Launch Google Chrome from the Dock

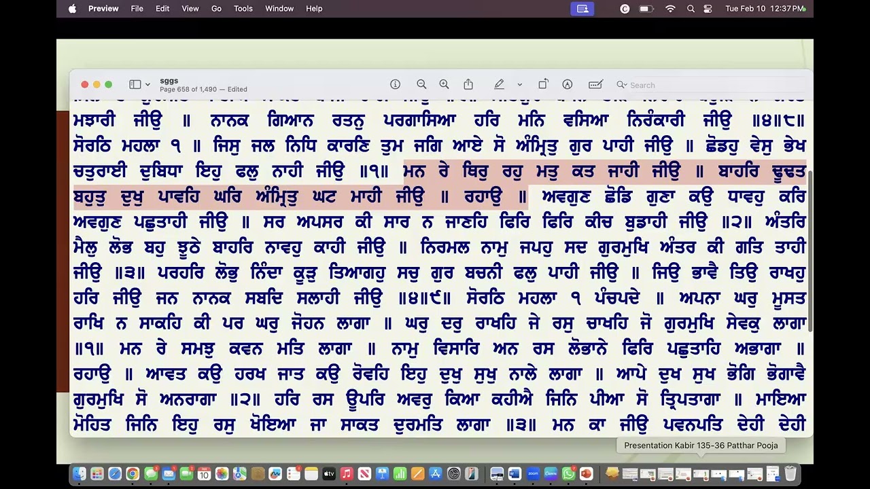point(132,473)
